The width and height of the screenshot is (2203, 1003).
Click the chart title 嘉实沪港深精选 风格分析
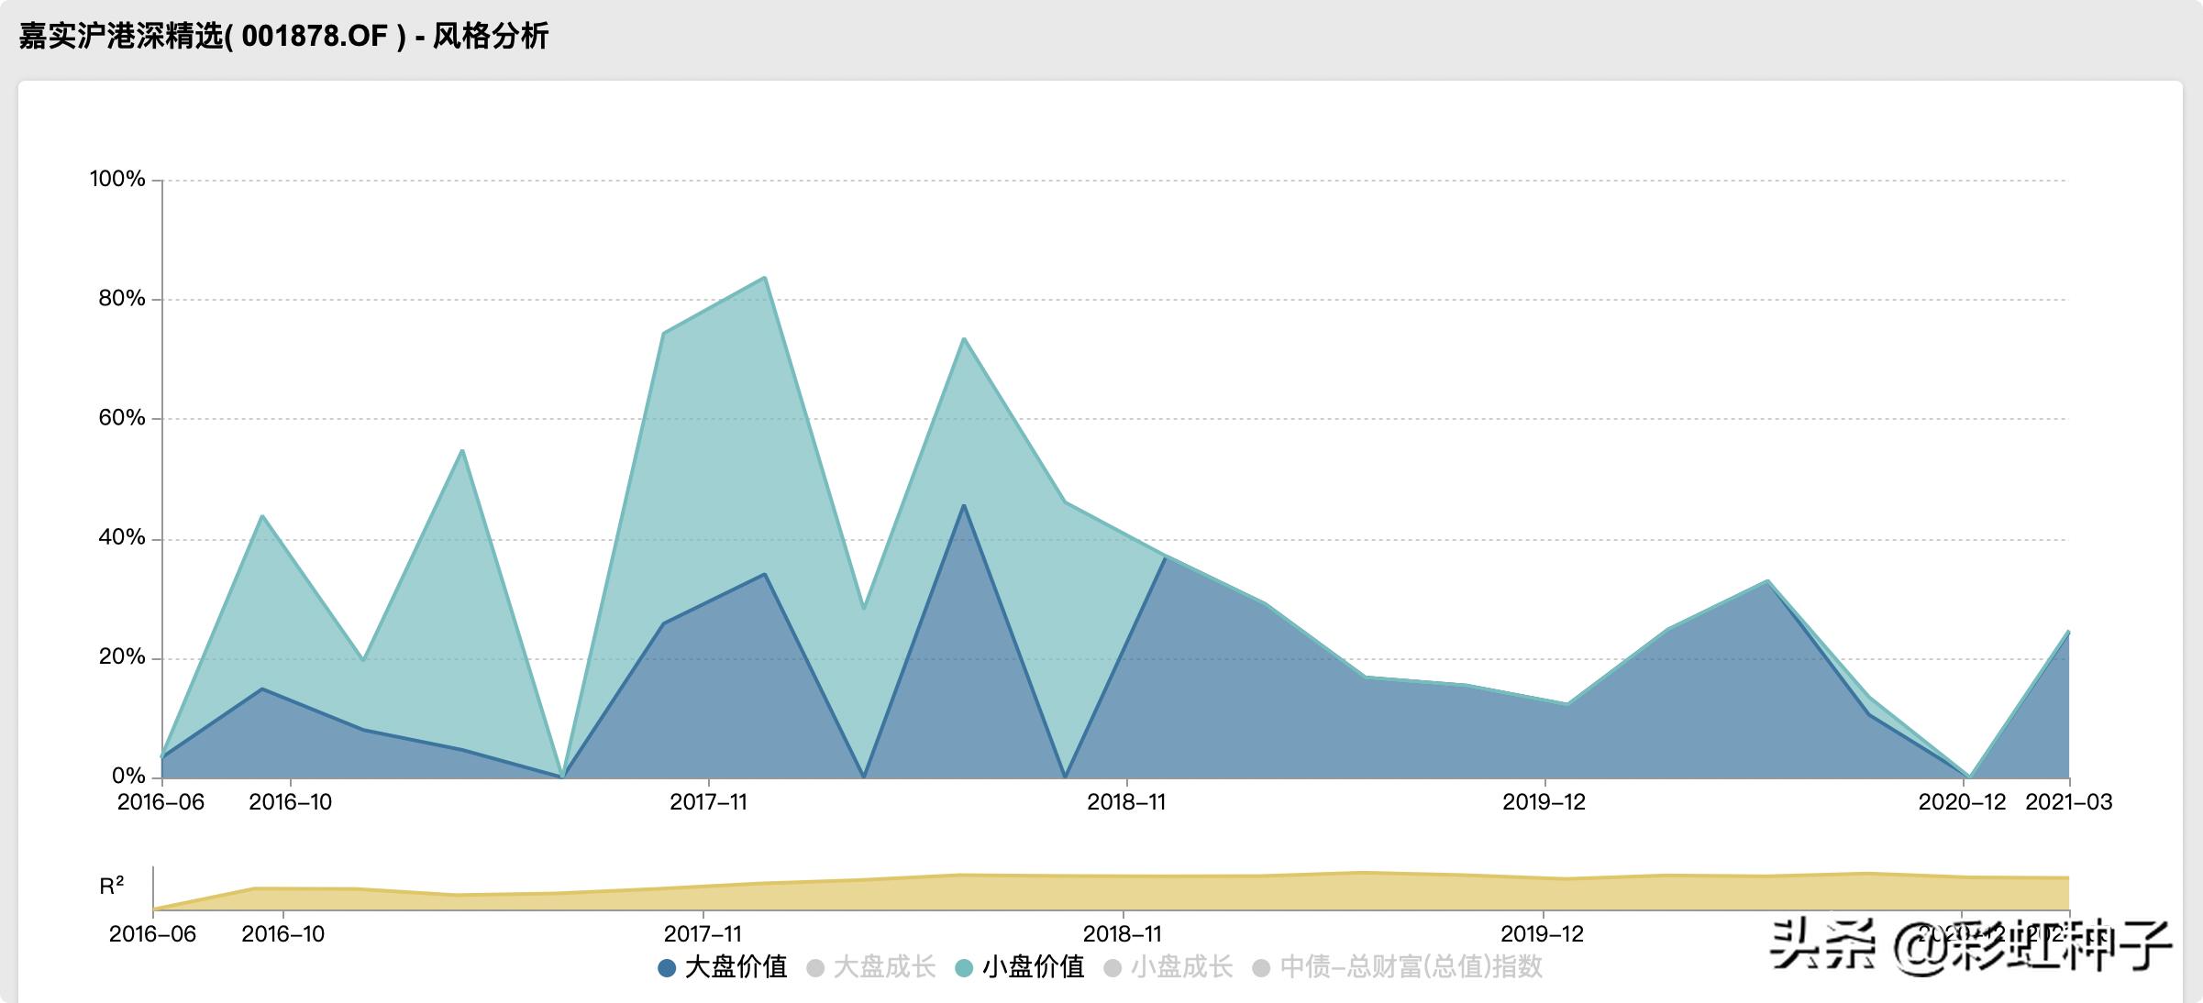click(x=283, y=37)
